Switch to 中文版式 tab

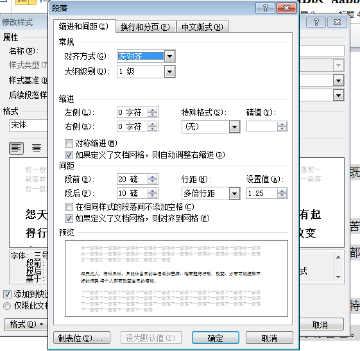202,27
